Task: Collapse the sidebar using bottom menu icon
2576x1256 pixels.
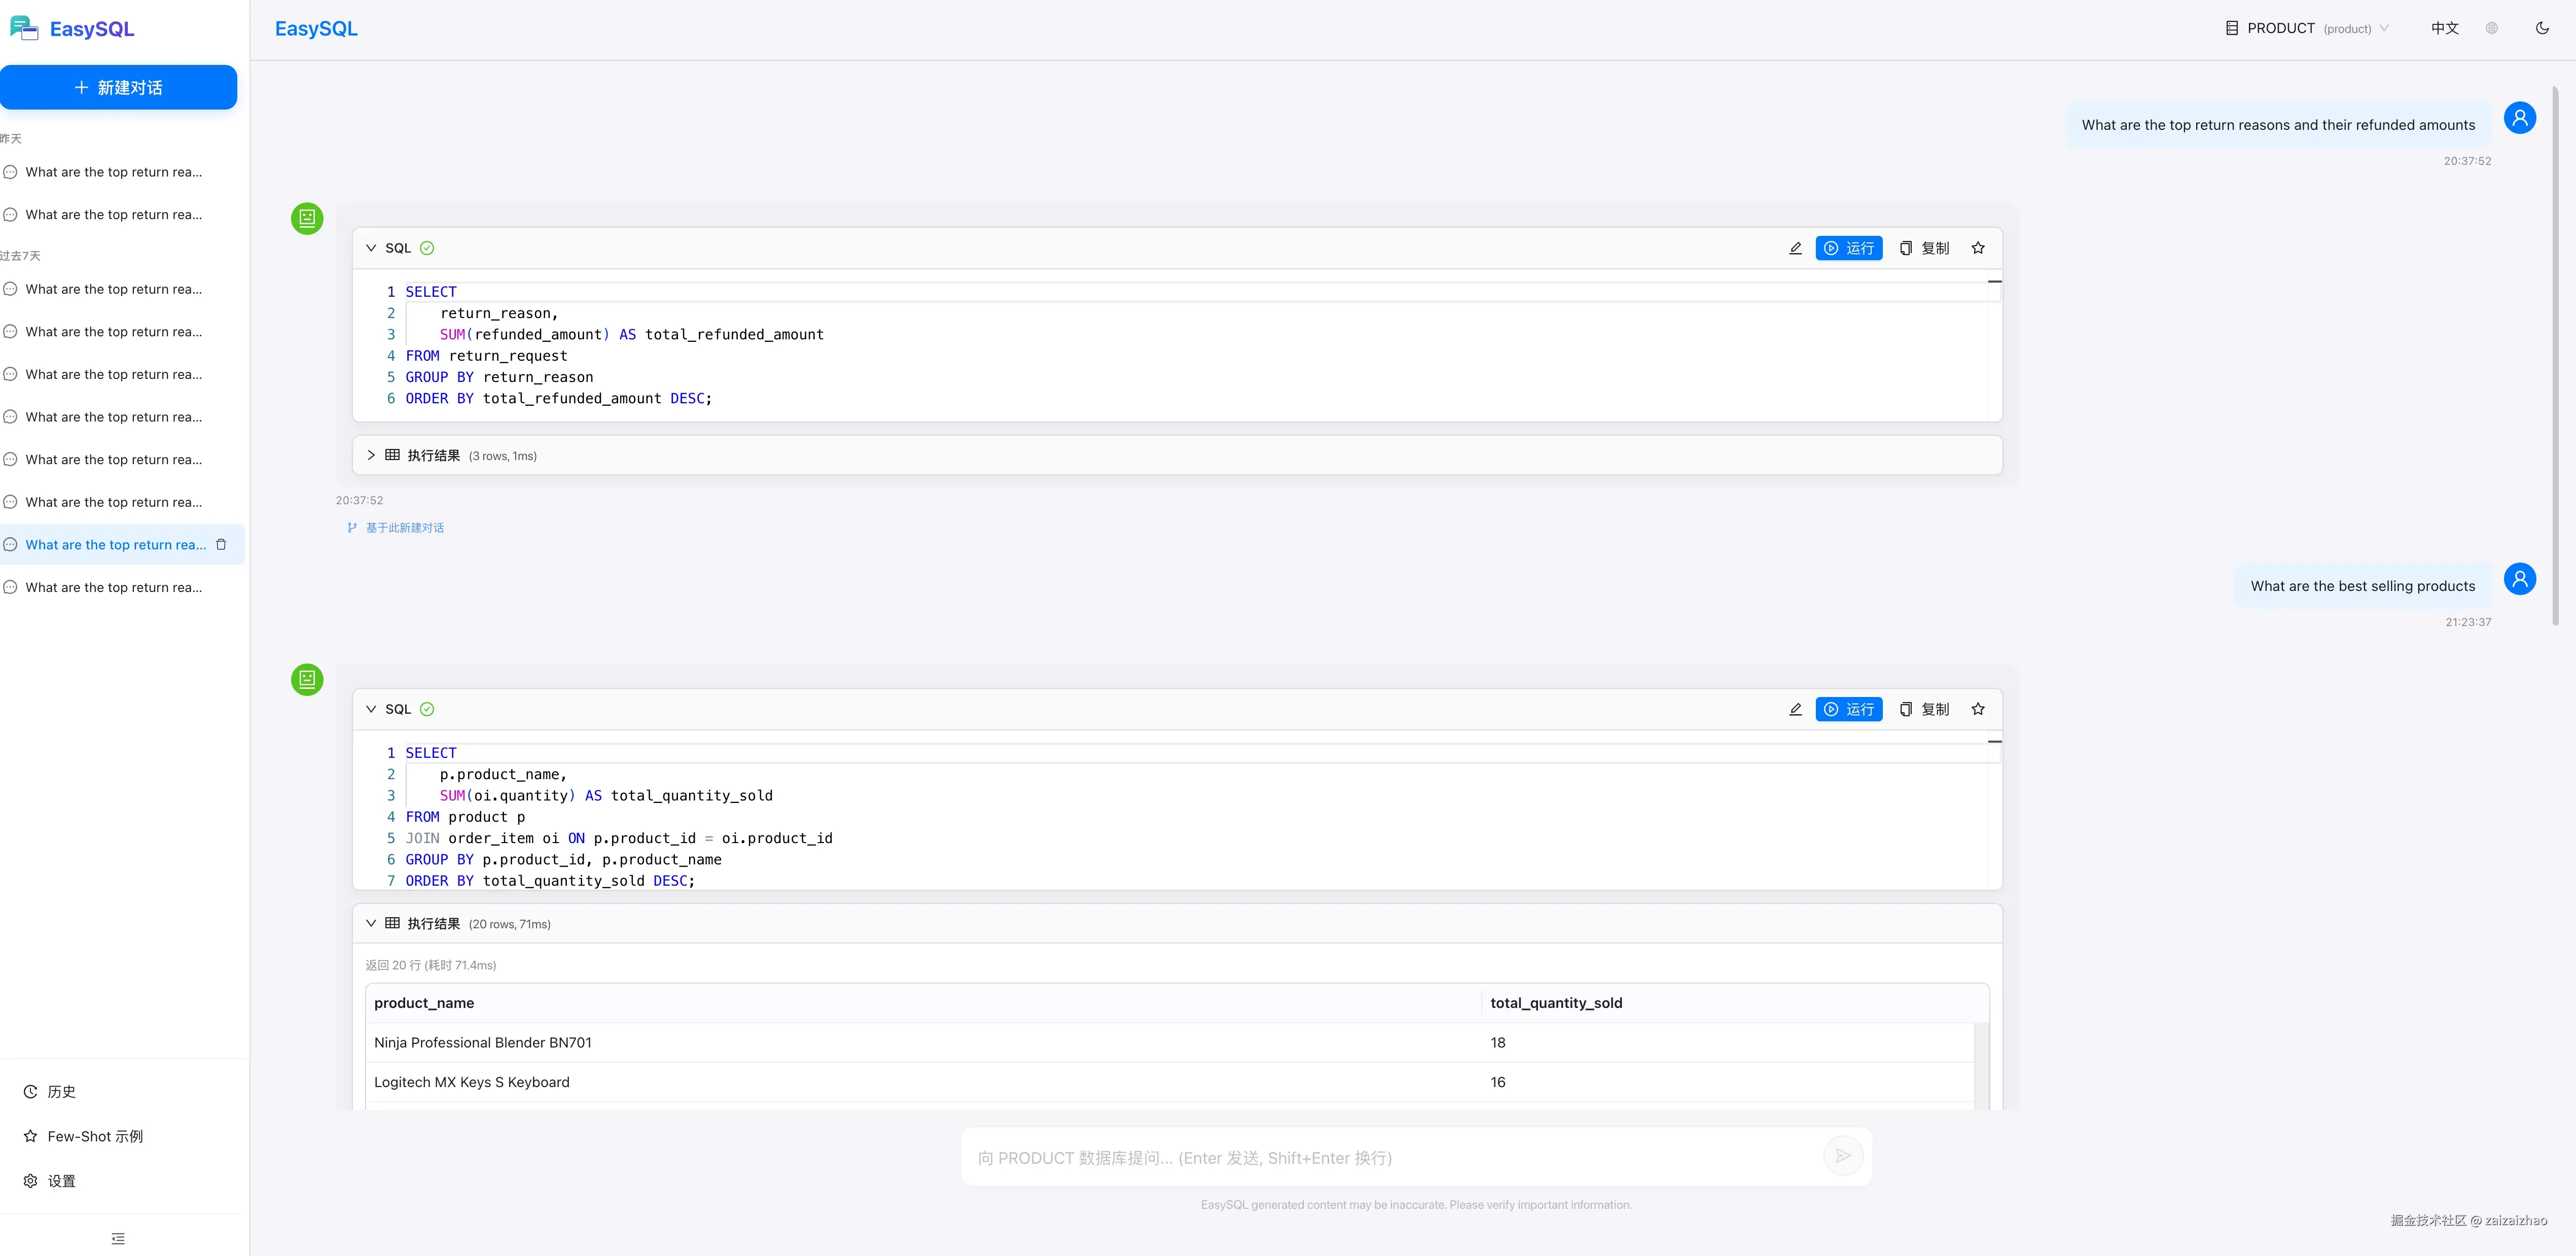Action: point(118,1238)
